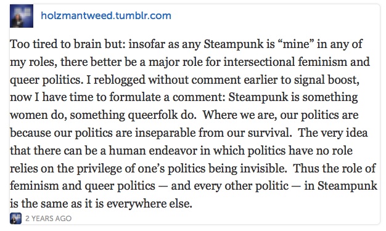Click the word "survival" in the text
The width and height of the screenshot is (386, 231).
click(268, 133)
